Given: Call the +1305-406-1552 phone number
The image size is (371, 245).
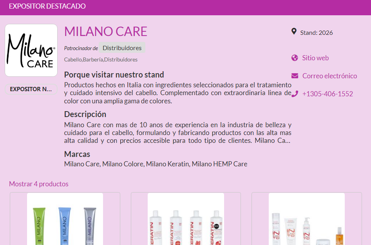Looking at the screenshot, I should (328, 94).
